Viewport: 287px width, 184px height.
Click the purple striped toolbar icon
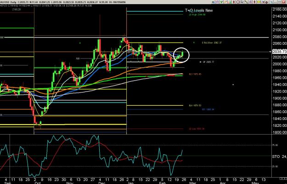click(x=217, y=2)
